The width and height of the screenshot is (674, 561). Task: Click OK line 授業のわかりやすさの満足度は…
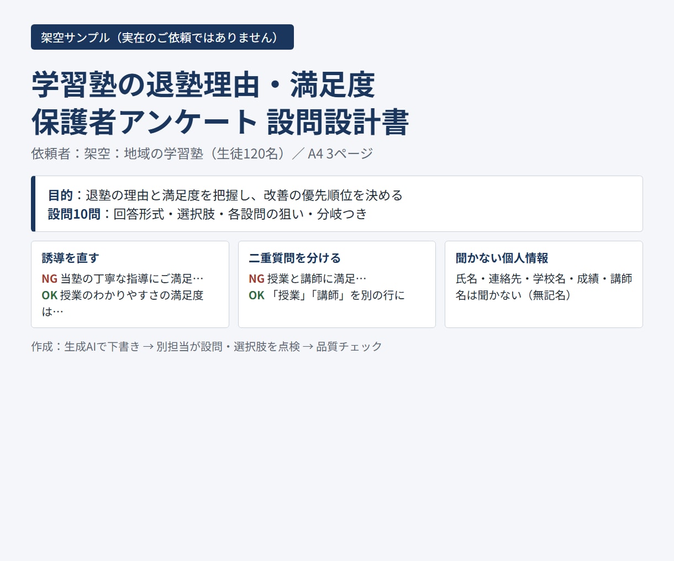tap(123, 303)
